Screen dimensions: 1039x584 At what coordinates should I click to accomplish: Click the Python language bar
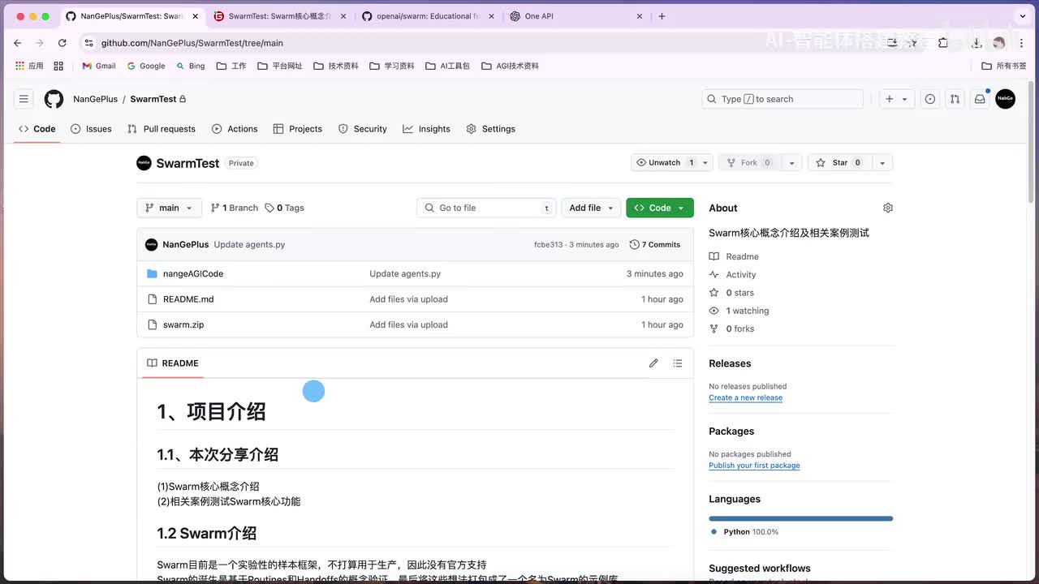pos(800,518)
